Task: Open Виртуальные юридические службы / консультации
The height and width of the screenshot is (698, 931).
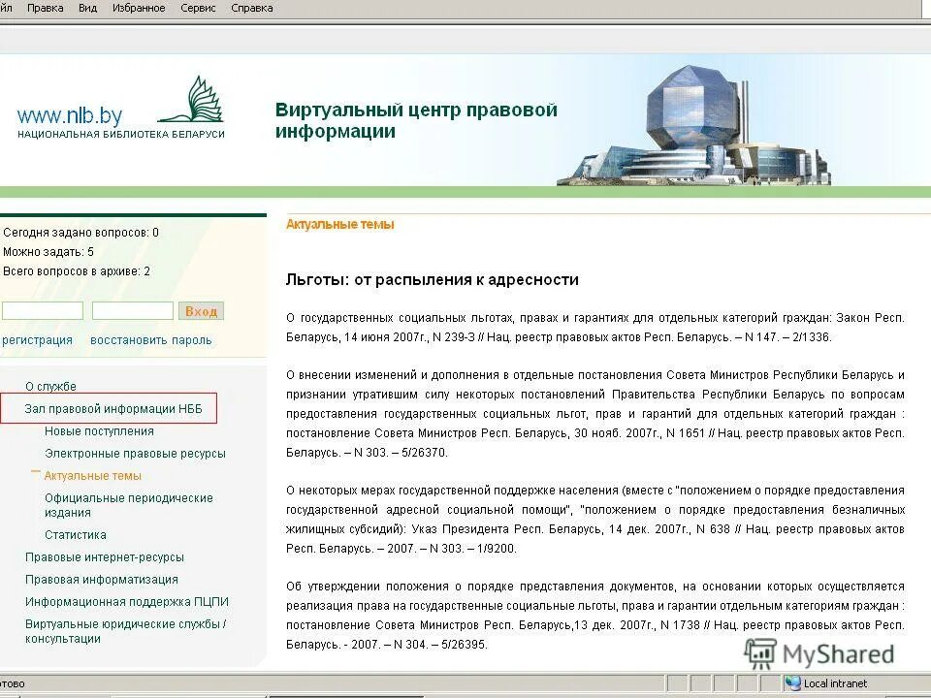Action: pyautogui.click(x=125, y=631)
